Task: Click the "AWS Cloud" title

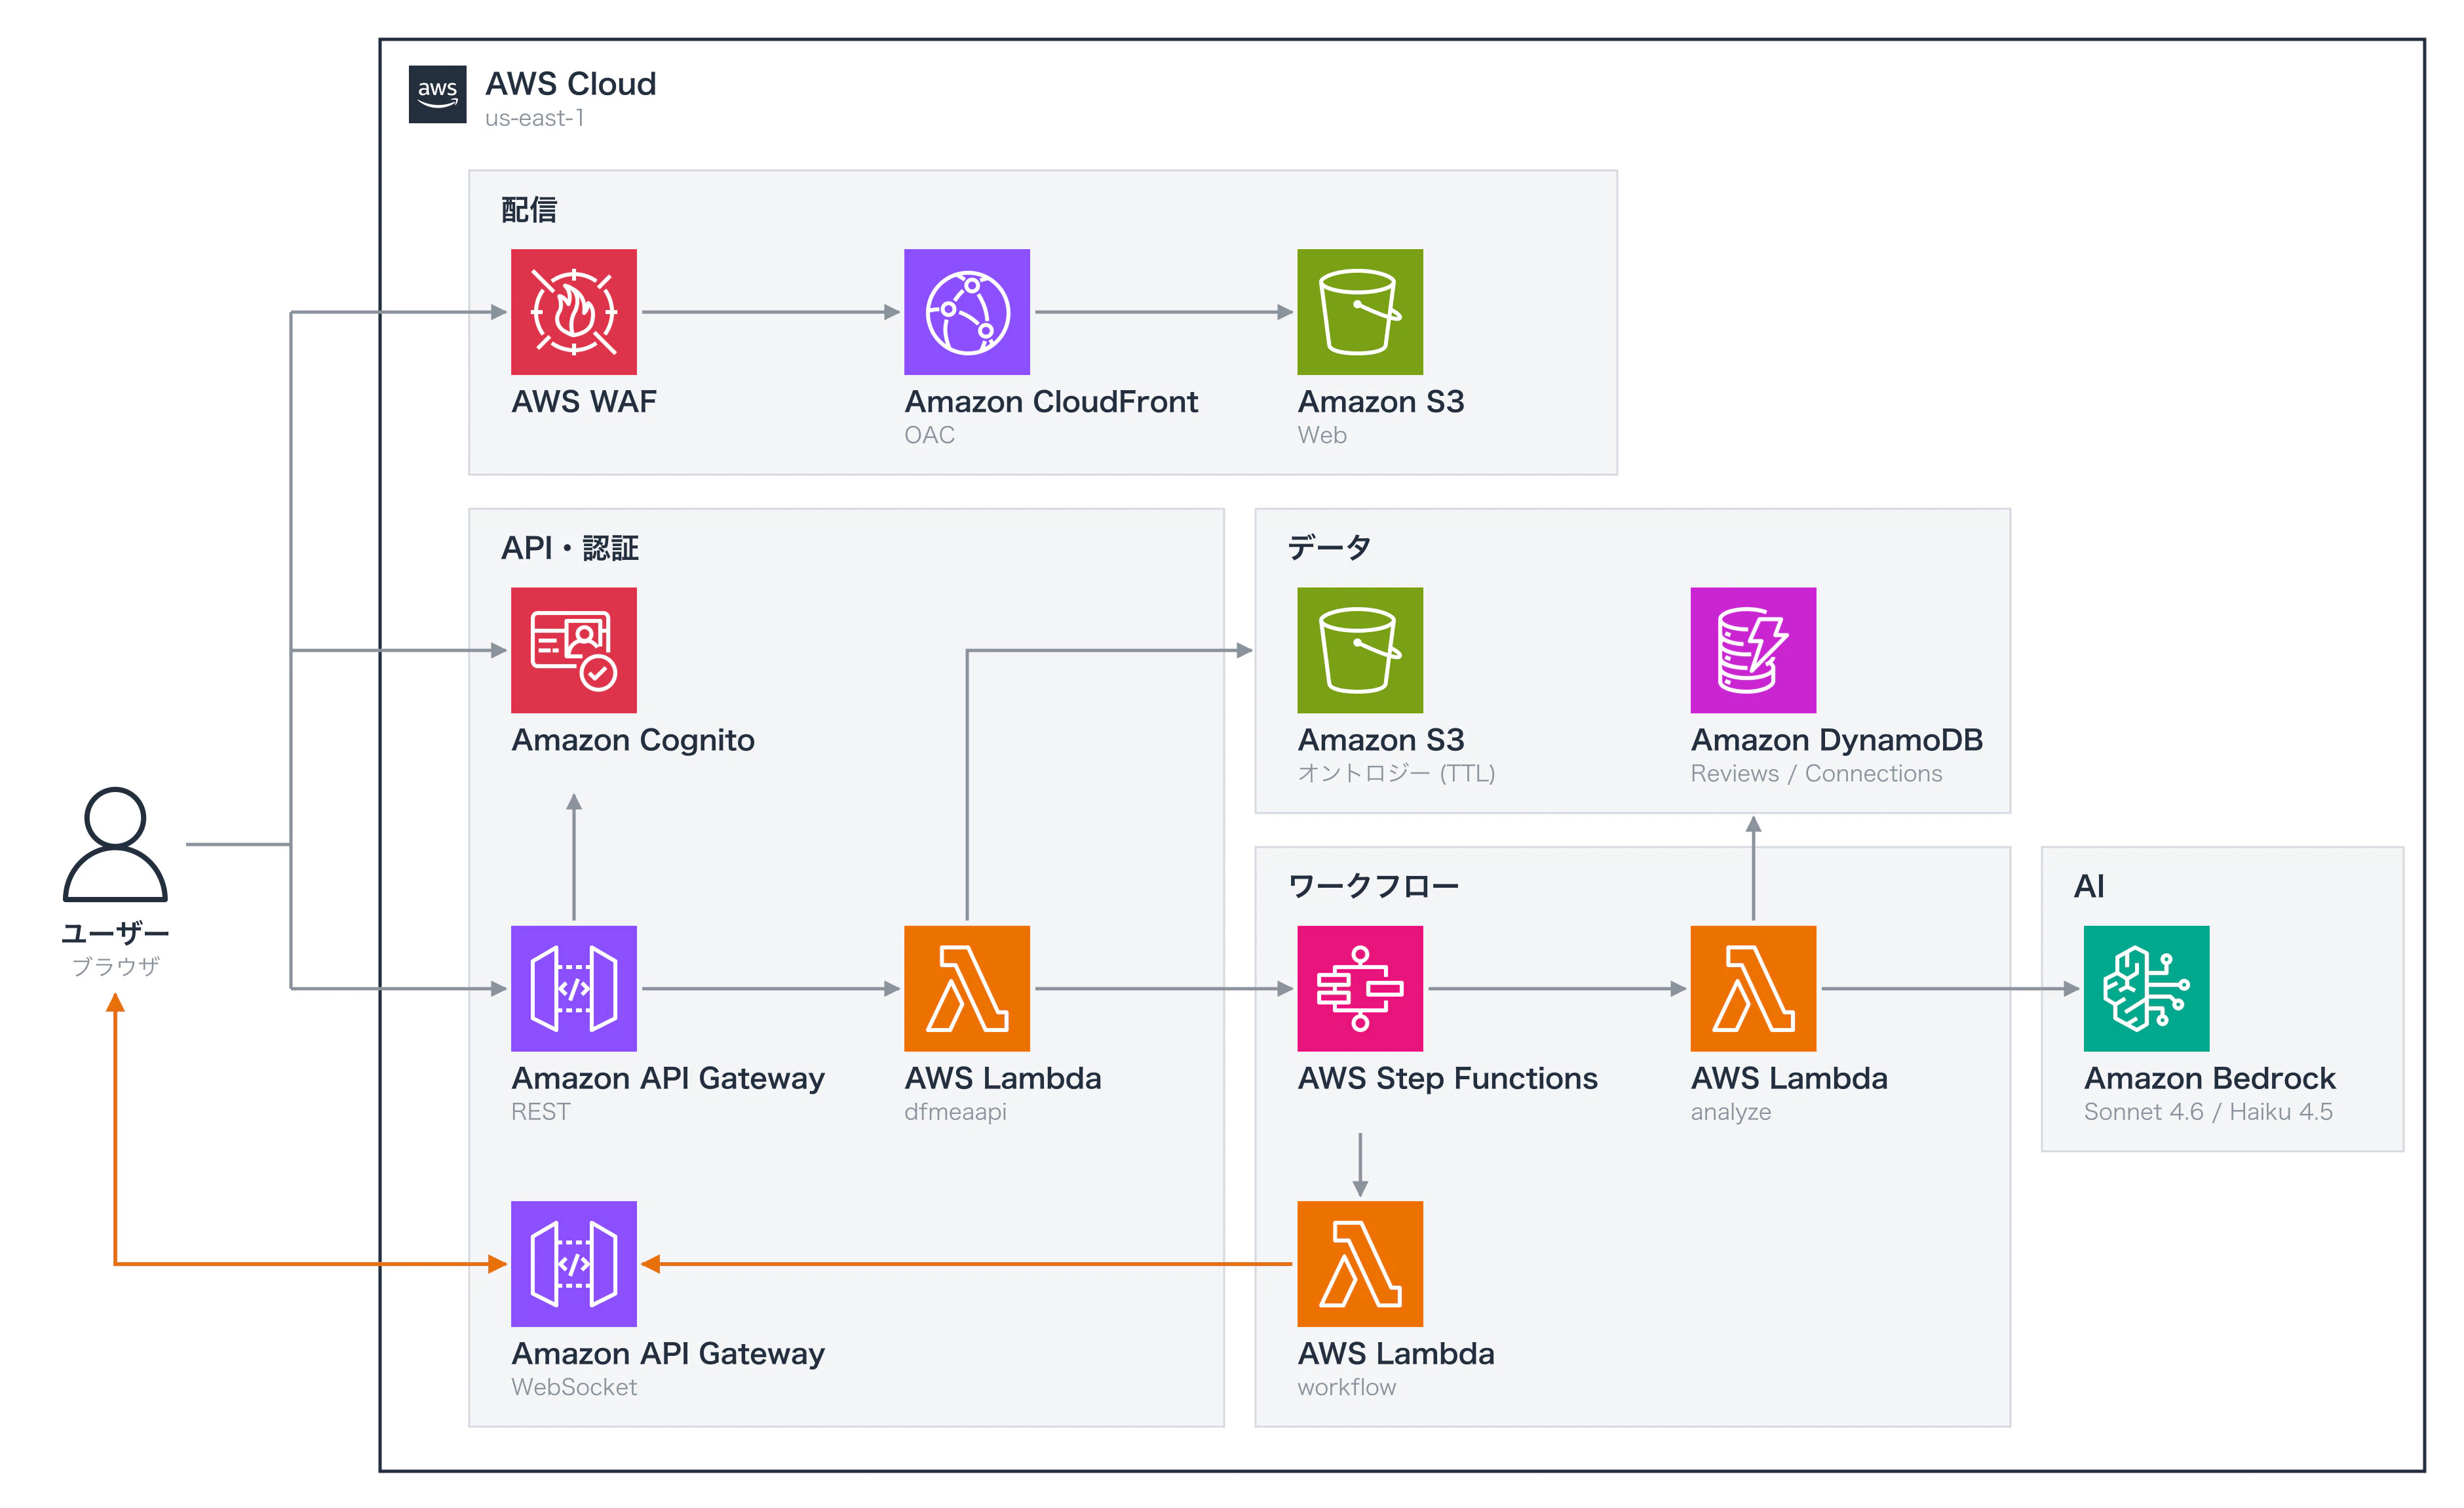Action: coord(571,84)
